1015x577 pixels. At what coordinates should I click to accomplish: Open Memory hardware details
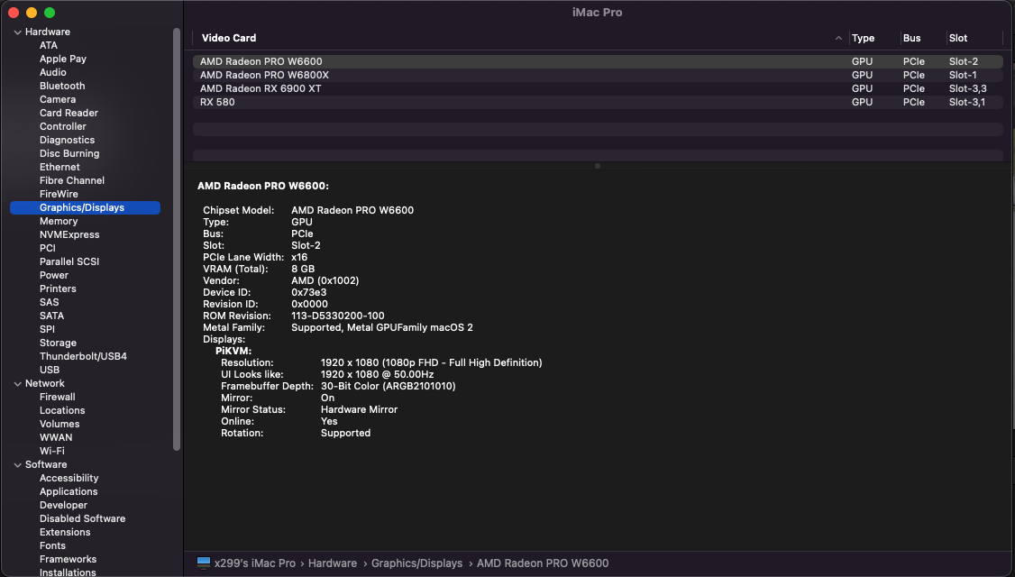(x=59, y=222)
